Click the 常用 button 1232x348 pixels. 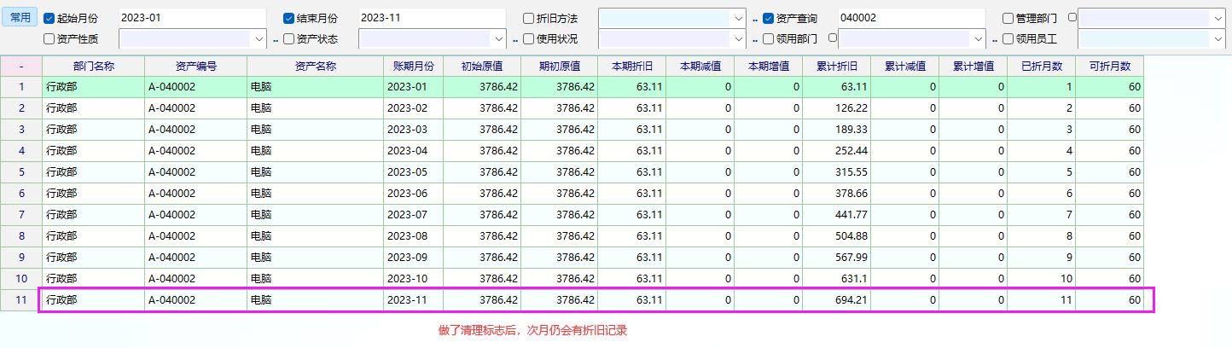pyautogui.click(x=20, y=18)
